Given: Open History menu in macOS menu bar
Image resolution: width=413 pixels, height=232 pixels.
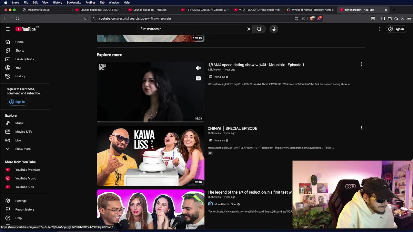Looking at the screenshot, I should point(57,3).
